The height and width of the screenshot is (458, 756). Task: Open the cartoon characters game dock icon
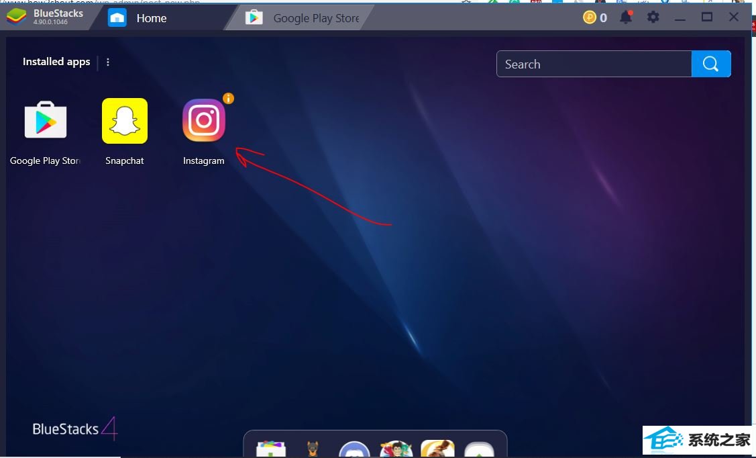coord(396,449)
